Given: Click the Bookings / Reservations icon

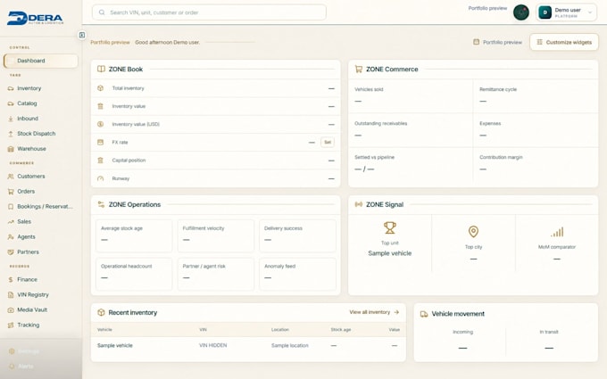Looking at the screenshot, I should (11, 207).
